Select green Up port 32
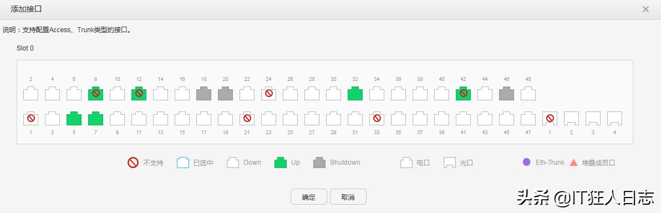 coord(355,93)
